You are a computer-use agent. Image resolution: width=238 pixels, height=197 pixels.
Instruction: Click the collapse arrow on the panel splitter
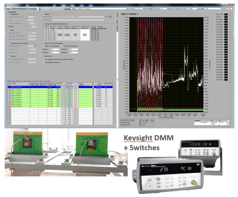117,79
